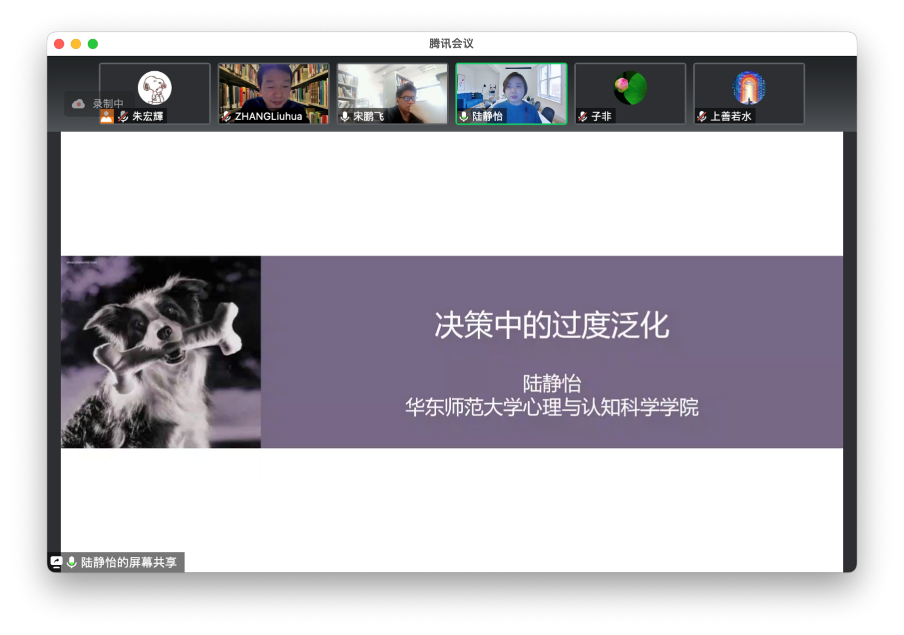Click the muted microphone icon for 子非
Image resolution: width=904 pixels, height=635 pixels.
tap(583, 116)
